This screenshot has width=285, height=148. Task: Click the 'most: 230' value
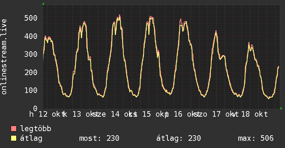(x=99, y=138)
